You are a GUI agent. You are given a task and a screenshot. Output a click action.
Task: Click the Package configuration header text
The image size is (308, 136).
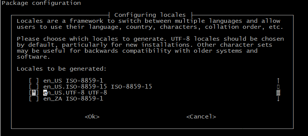[41, 3]
